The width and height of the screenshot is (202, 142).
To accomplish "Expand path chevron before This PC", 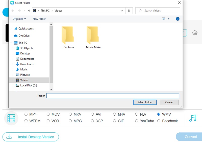I will coord(38,11).
